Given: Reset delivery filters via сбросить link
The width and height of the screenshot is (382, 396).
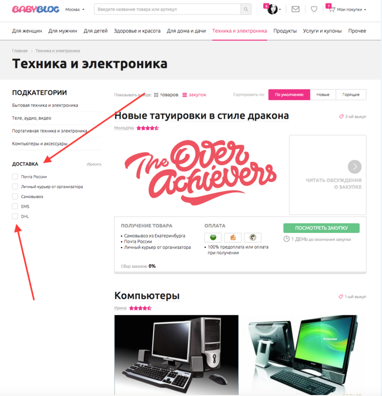Looking at the screenshot, I should click(x=94, y=164).
